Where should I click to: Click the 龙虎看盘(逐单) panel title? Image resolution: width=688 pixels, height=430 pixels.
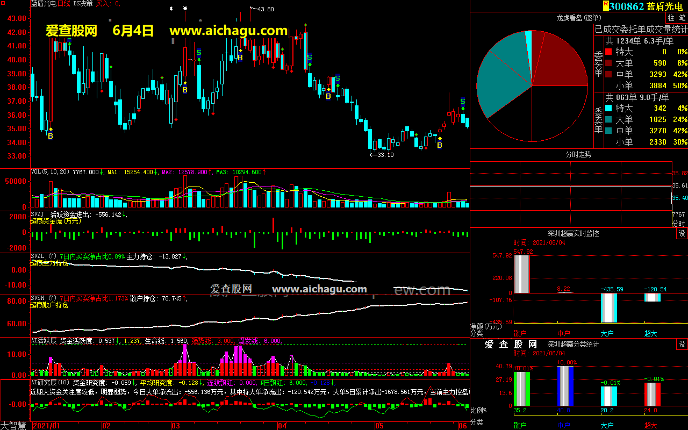578,18
